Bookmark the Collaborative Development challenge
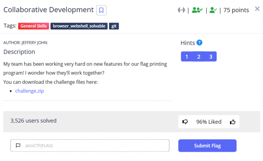The height and width of the screenshot is (161, 263). coord(101,10)
